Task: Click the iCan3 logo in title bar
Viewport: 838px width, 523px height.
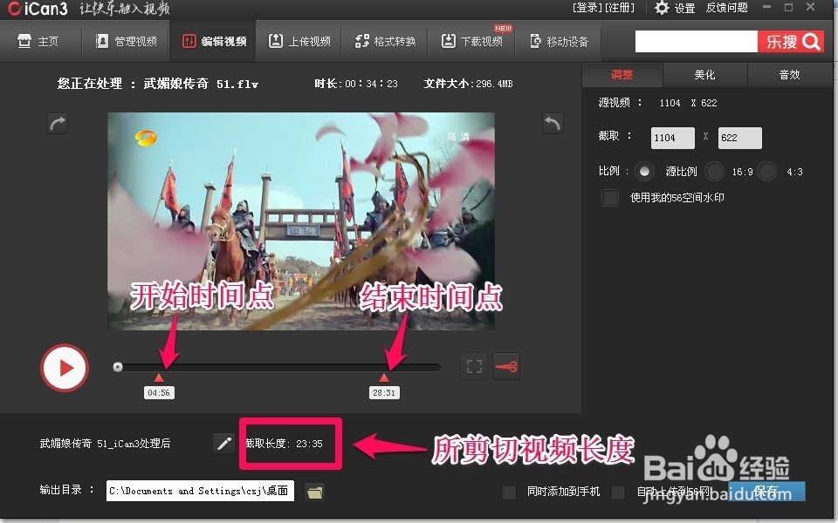Action: click(x=38, y=9)
